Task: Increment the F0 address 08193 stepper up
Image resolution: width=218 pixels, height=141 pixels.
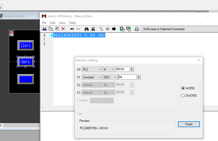Action: pos(132,68)
